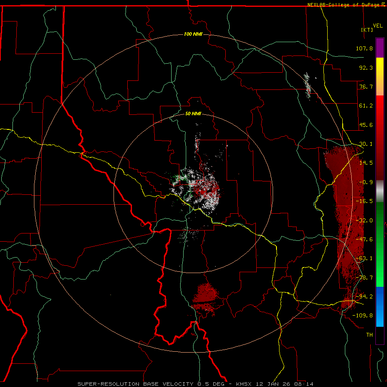Click the 61.2 velocity scale value

[x=366, y=106]
